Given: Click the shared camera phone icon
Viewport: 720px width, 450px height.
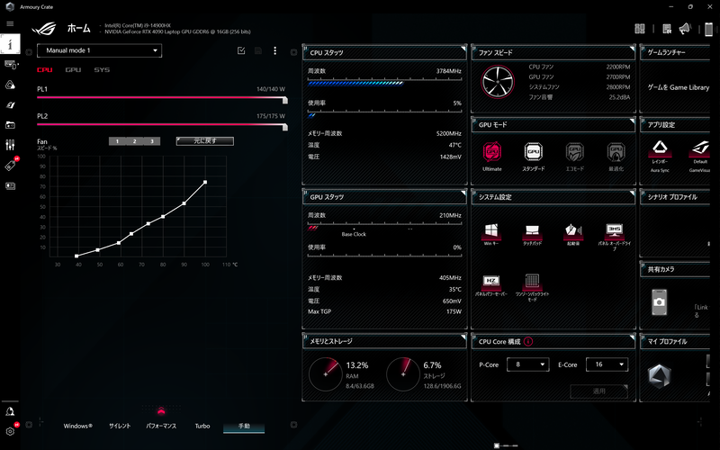Looking at the screenshot, I should click(660, 301).
